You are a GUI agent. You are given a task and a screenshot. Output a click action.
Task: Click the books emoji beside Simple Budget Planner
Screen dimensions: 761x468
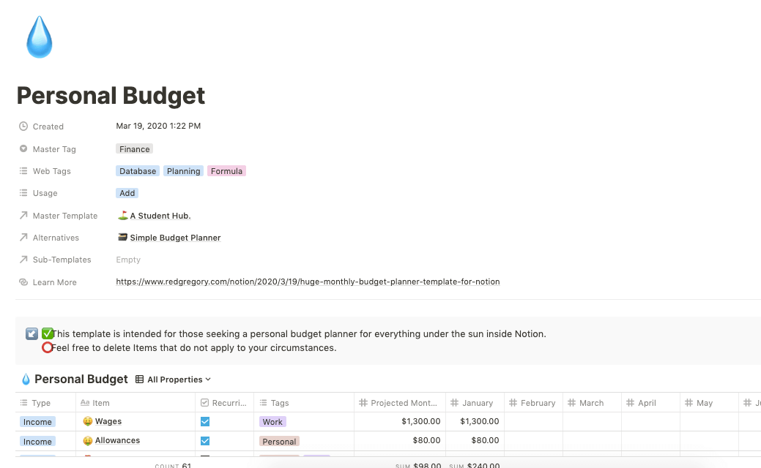point(122,238)
